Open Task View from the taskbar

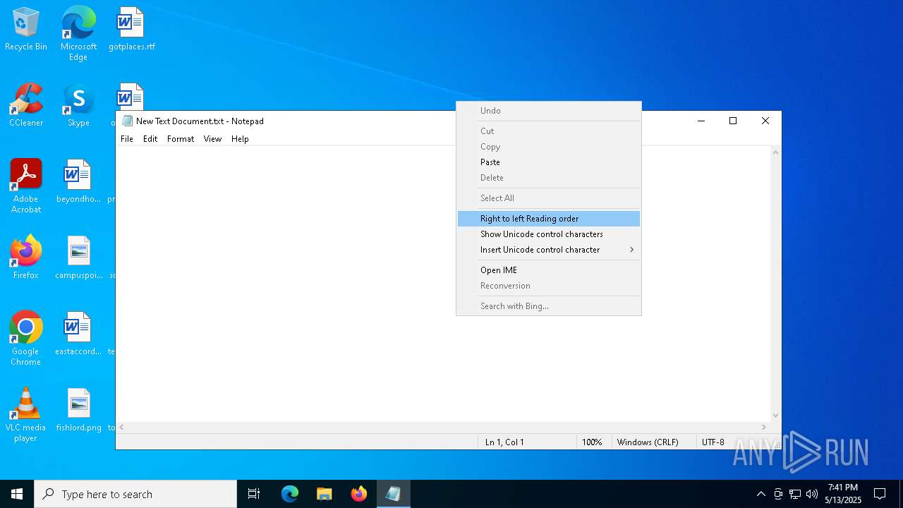coord(254,494)
